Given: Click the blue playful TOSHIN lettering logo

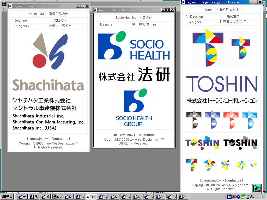Looking at the screenshot, I should pyautogui.click(x=202, y=143).
